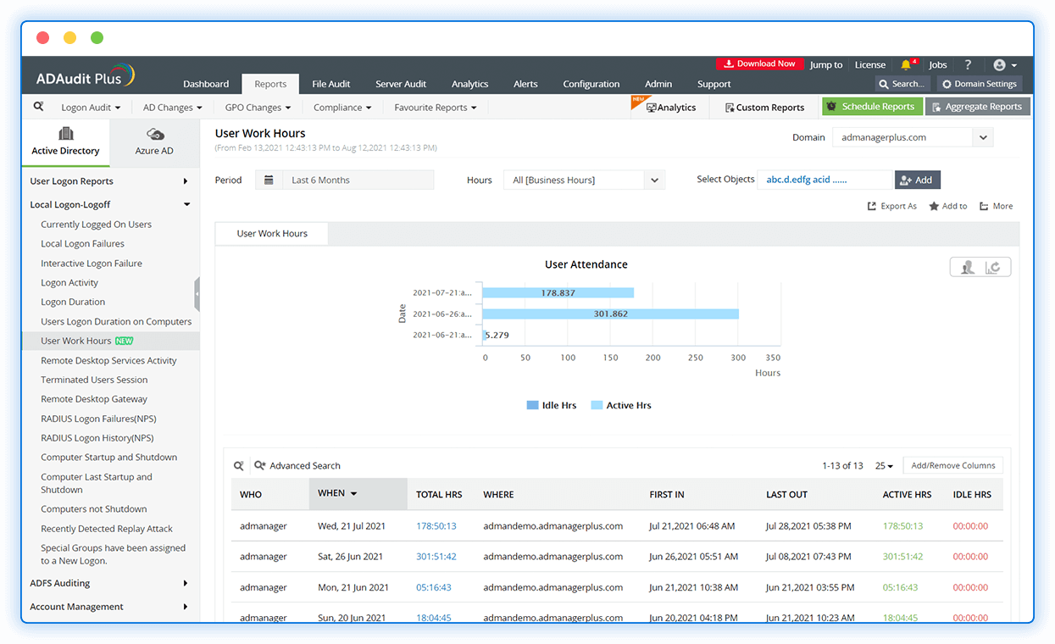Open the Hours business hours dropdown
The width and height of the screenshot is (1055, 644).
point(584,180)
